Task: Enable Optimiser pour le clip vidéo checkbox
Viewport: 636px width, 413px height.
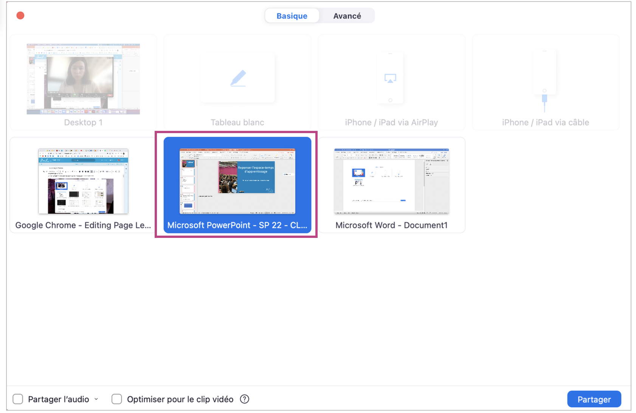Action: (117, 399)
